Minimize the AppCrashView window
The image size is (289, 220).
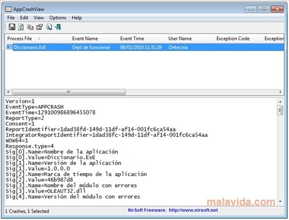[x=251, y=9]
